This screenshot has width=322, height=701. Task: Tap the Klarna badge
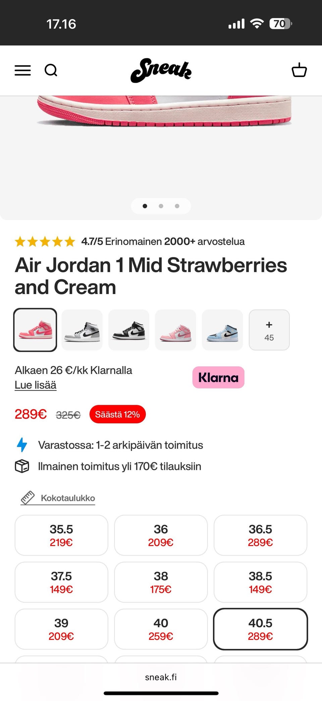[218, 377]
